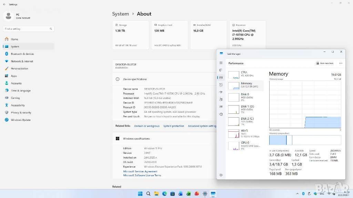353x198 pixels.
Task: Click the Run new task button
Action: pyautogui.click(x=325, y=63)
